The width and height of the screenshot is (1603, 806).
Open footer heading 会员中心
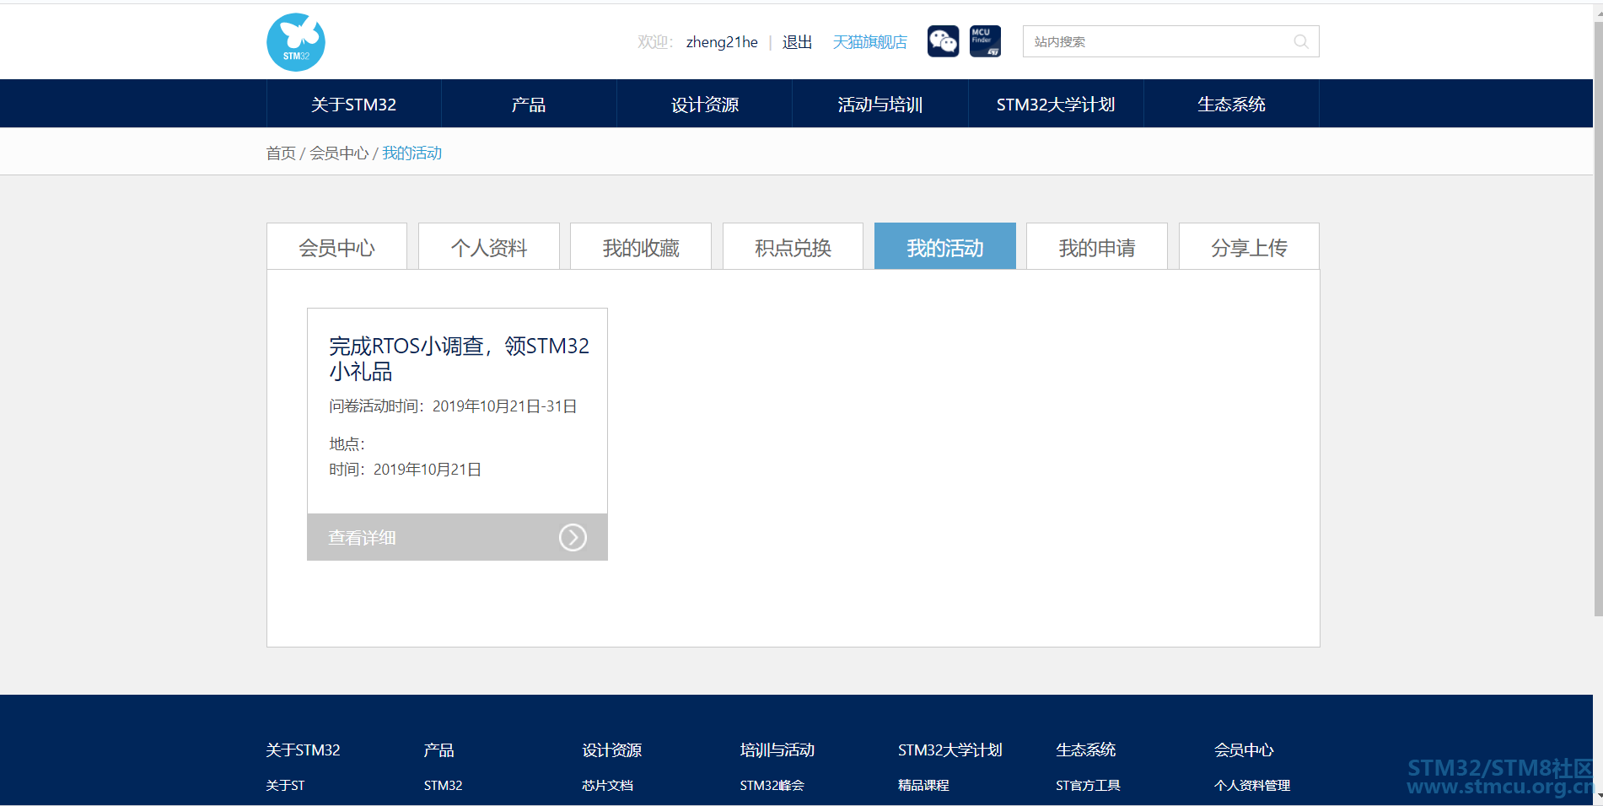coord(1244,750)
